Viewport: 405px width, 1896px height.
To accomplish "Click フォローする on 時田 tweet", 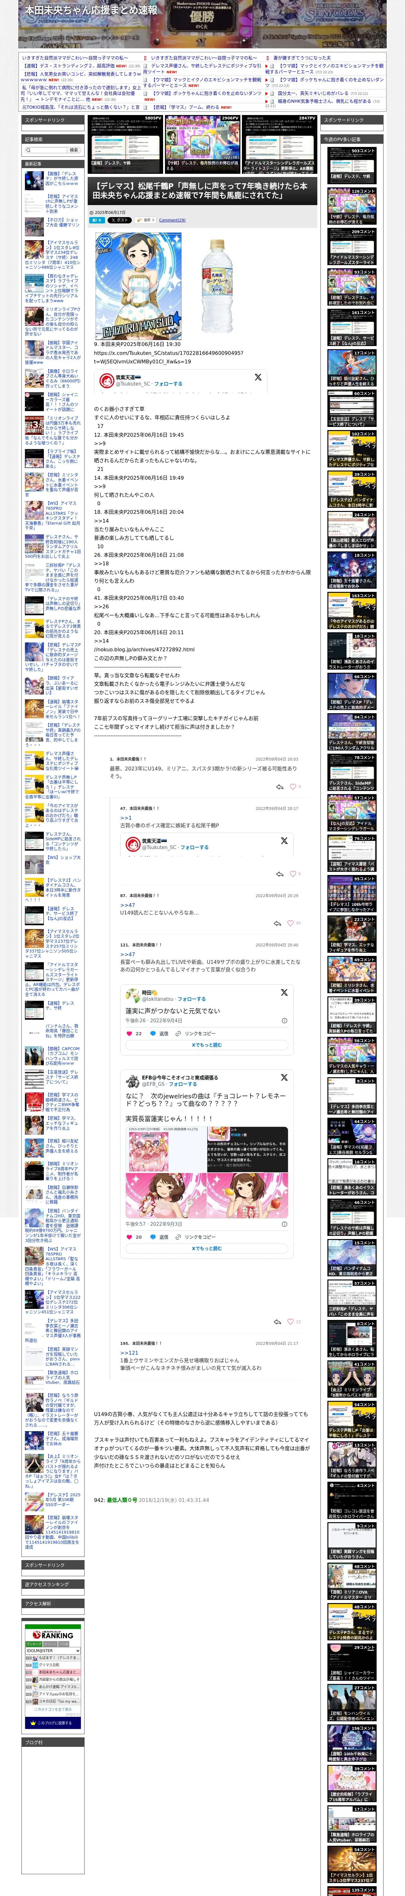I will point(191,999).
